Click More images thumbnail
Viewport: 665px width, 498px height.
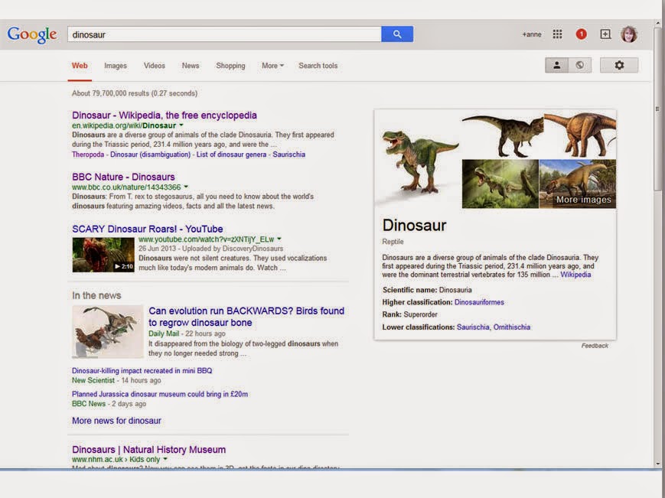point(578,184)
